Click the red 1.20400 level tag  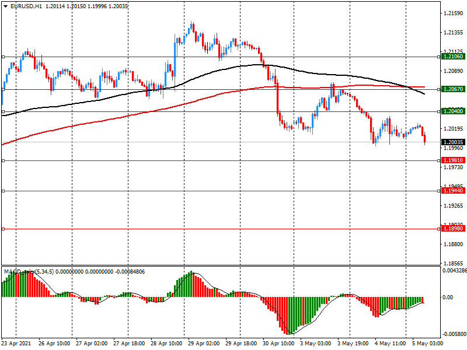pos(453,111)
